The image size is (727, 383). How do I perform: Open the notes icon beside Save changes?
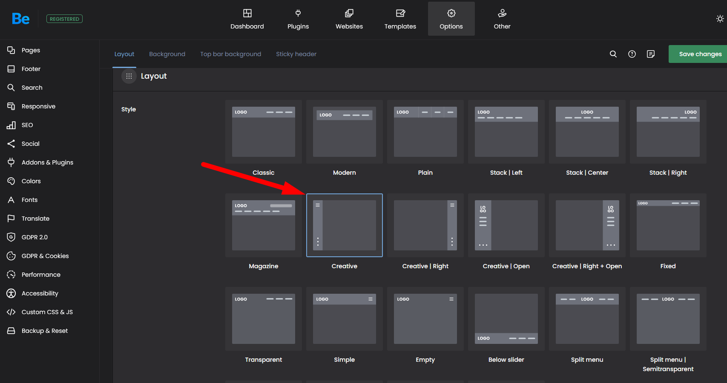(x=651, y=54)
